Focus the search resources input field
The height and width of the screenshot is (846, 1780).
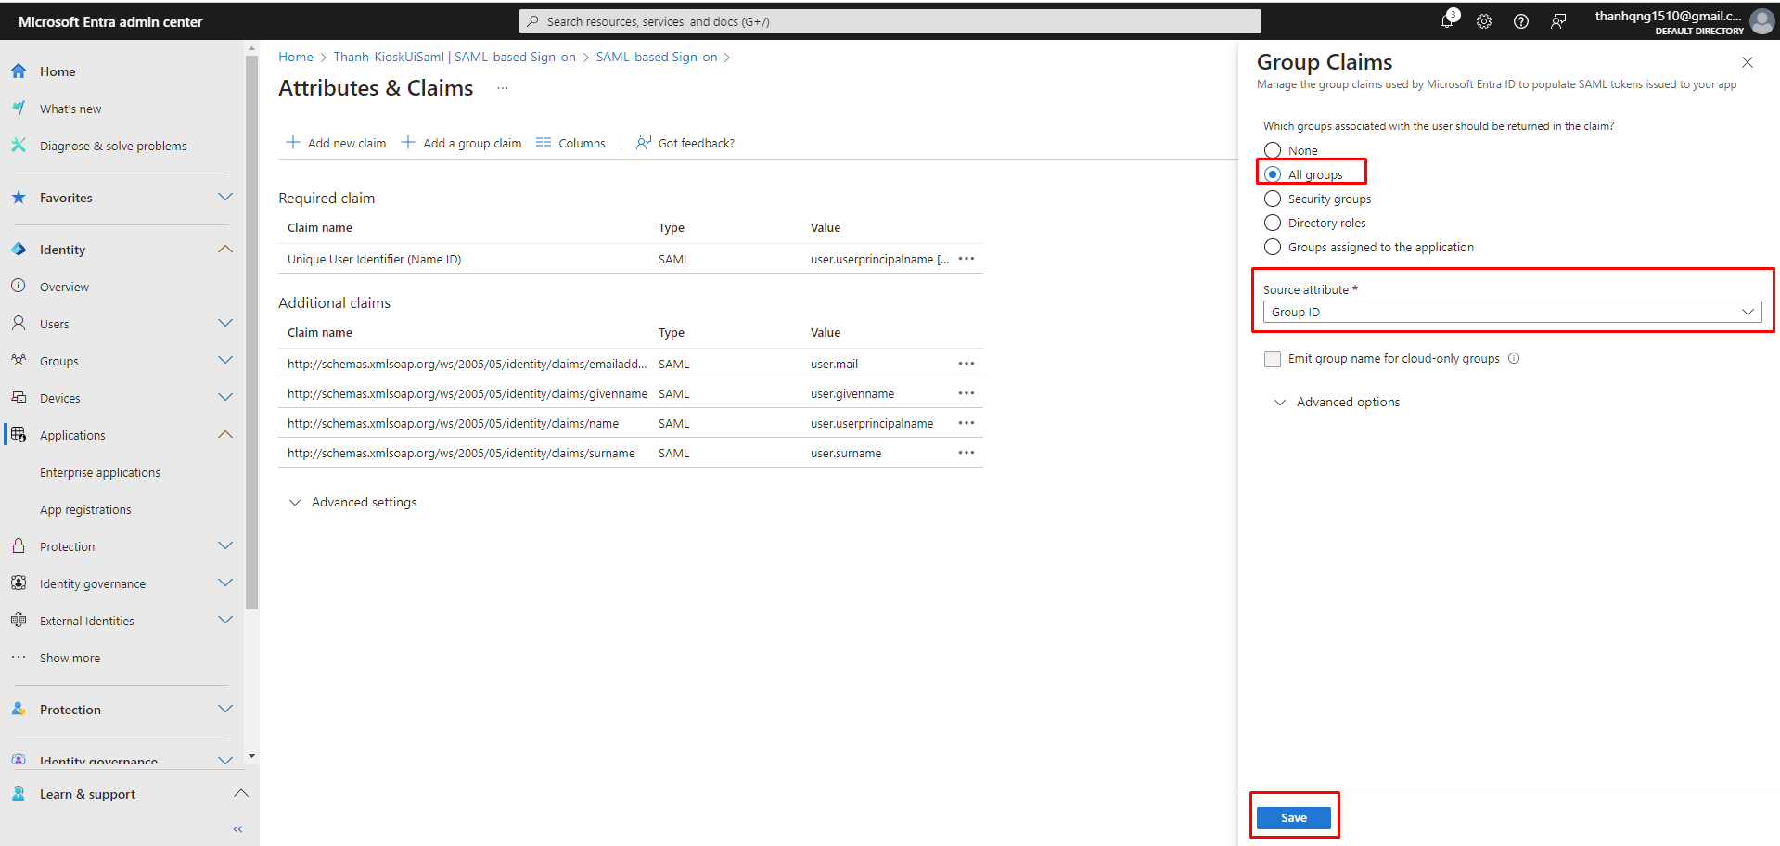click(x=890, y=21)
